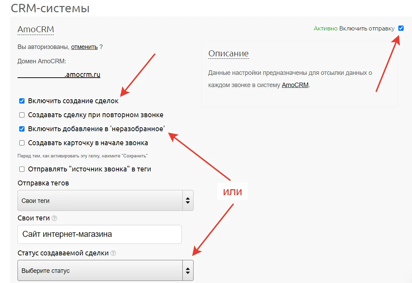Click the 'Активно' status label
The width and height of the screenshot is (412, 283).
(x=325, y=28)
